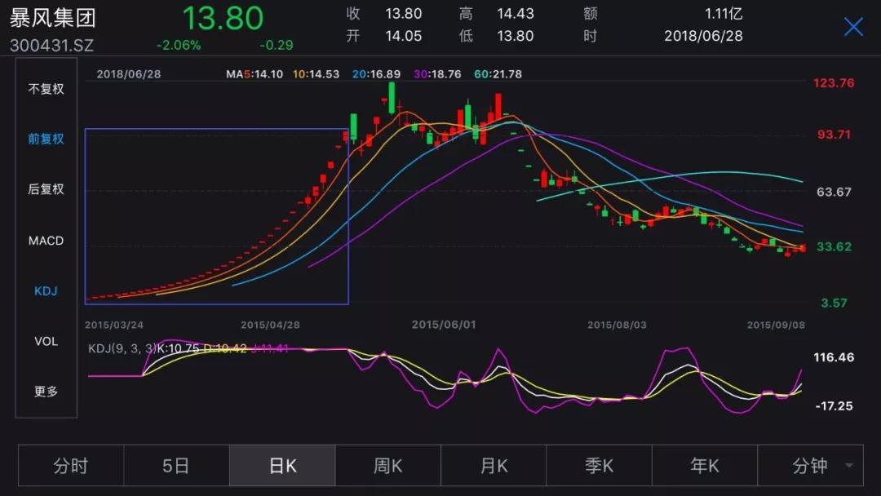Select the 日K daily candlestick tab
Screen dimensions: 881x496
[282, 466]
